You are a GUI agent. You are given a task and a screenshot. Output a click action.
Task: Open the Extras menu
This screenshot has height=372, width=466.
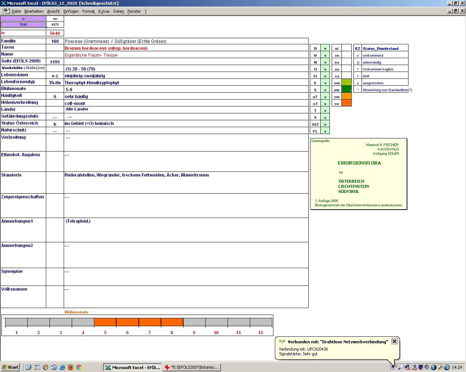(104, 11)
